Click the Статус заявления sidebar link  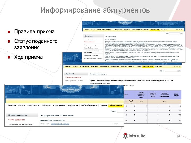pos(16,120)
